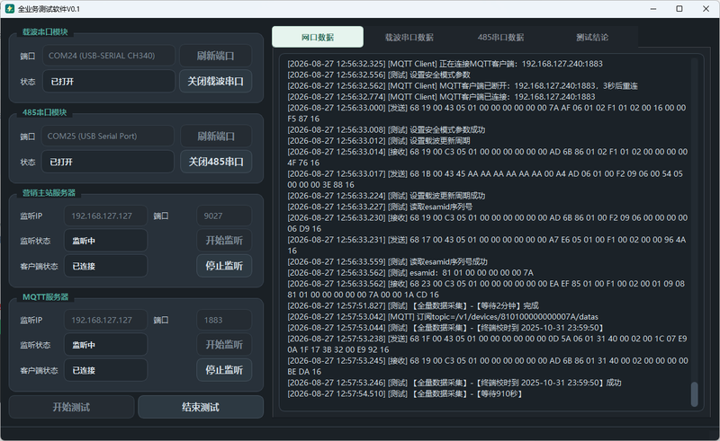Click the port field showing 1883
This screenshot has width=720, height=441.
pos(224,320)
